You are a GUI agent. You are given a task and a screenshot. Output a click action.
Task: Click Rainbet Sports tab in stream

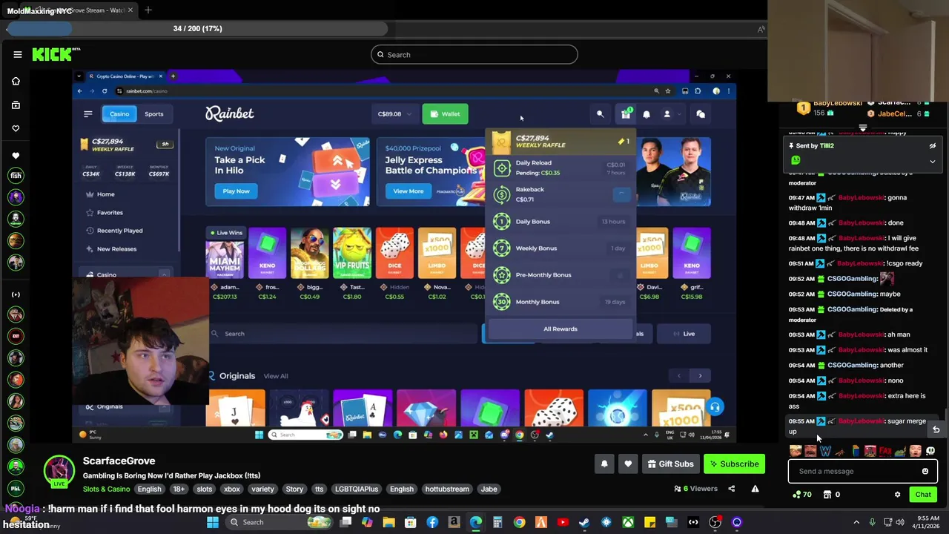tap(153, 113)
